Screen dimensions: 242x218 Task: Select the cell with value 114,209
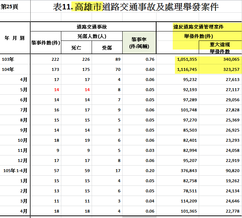(178, 201)
